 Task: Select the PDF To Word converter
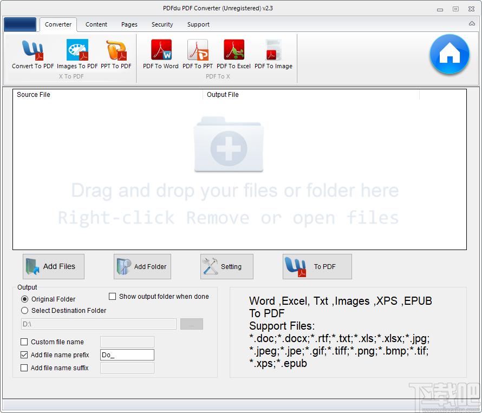point(161,54)
